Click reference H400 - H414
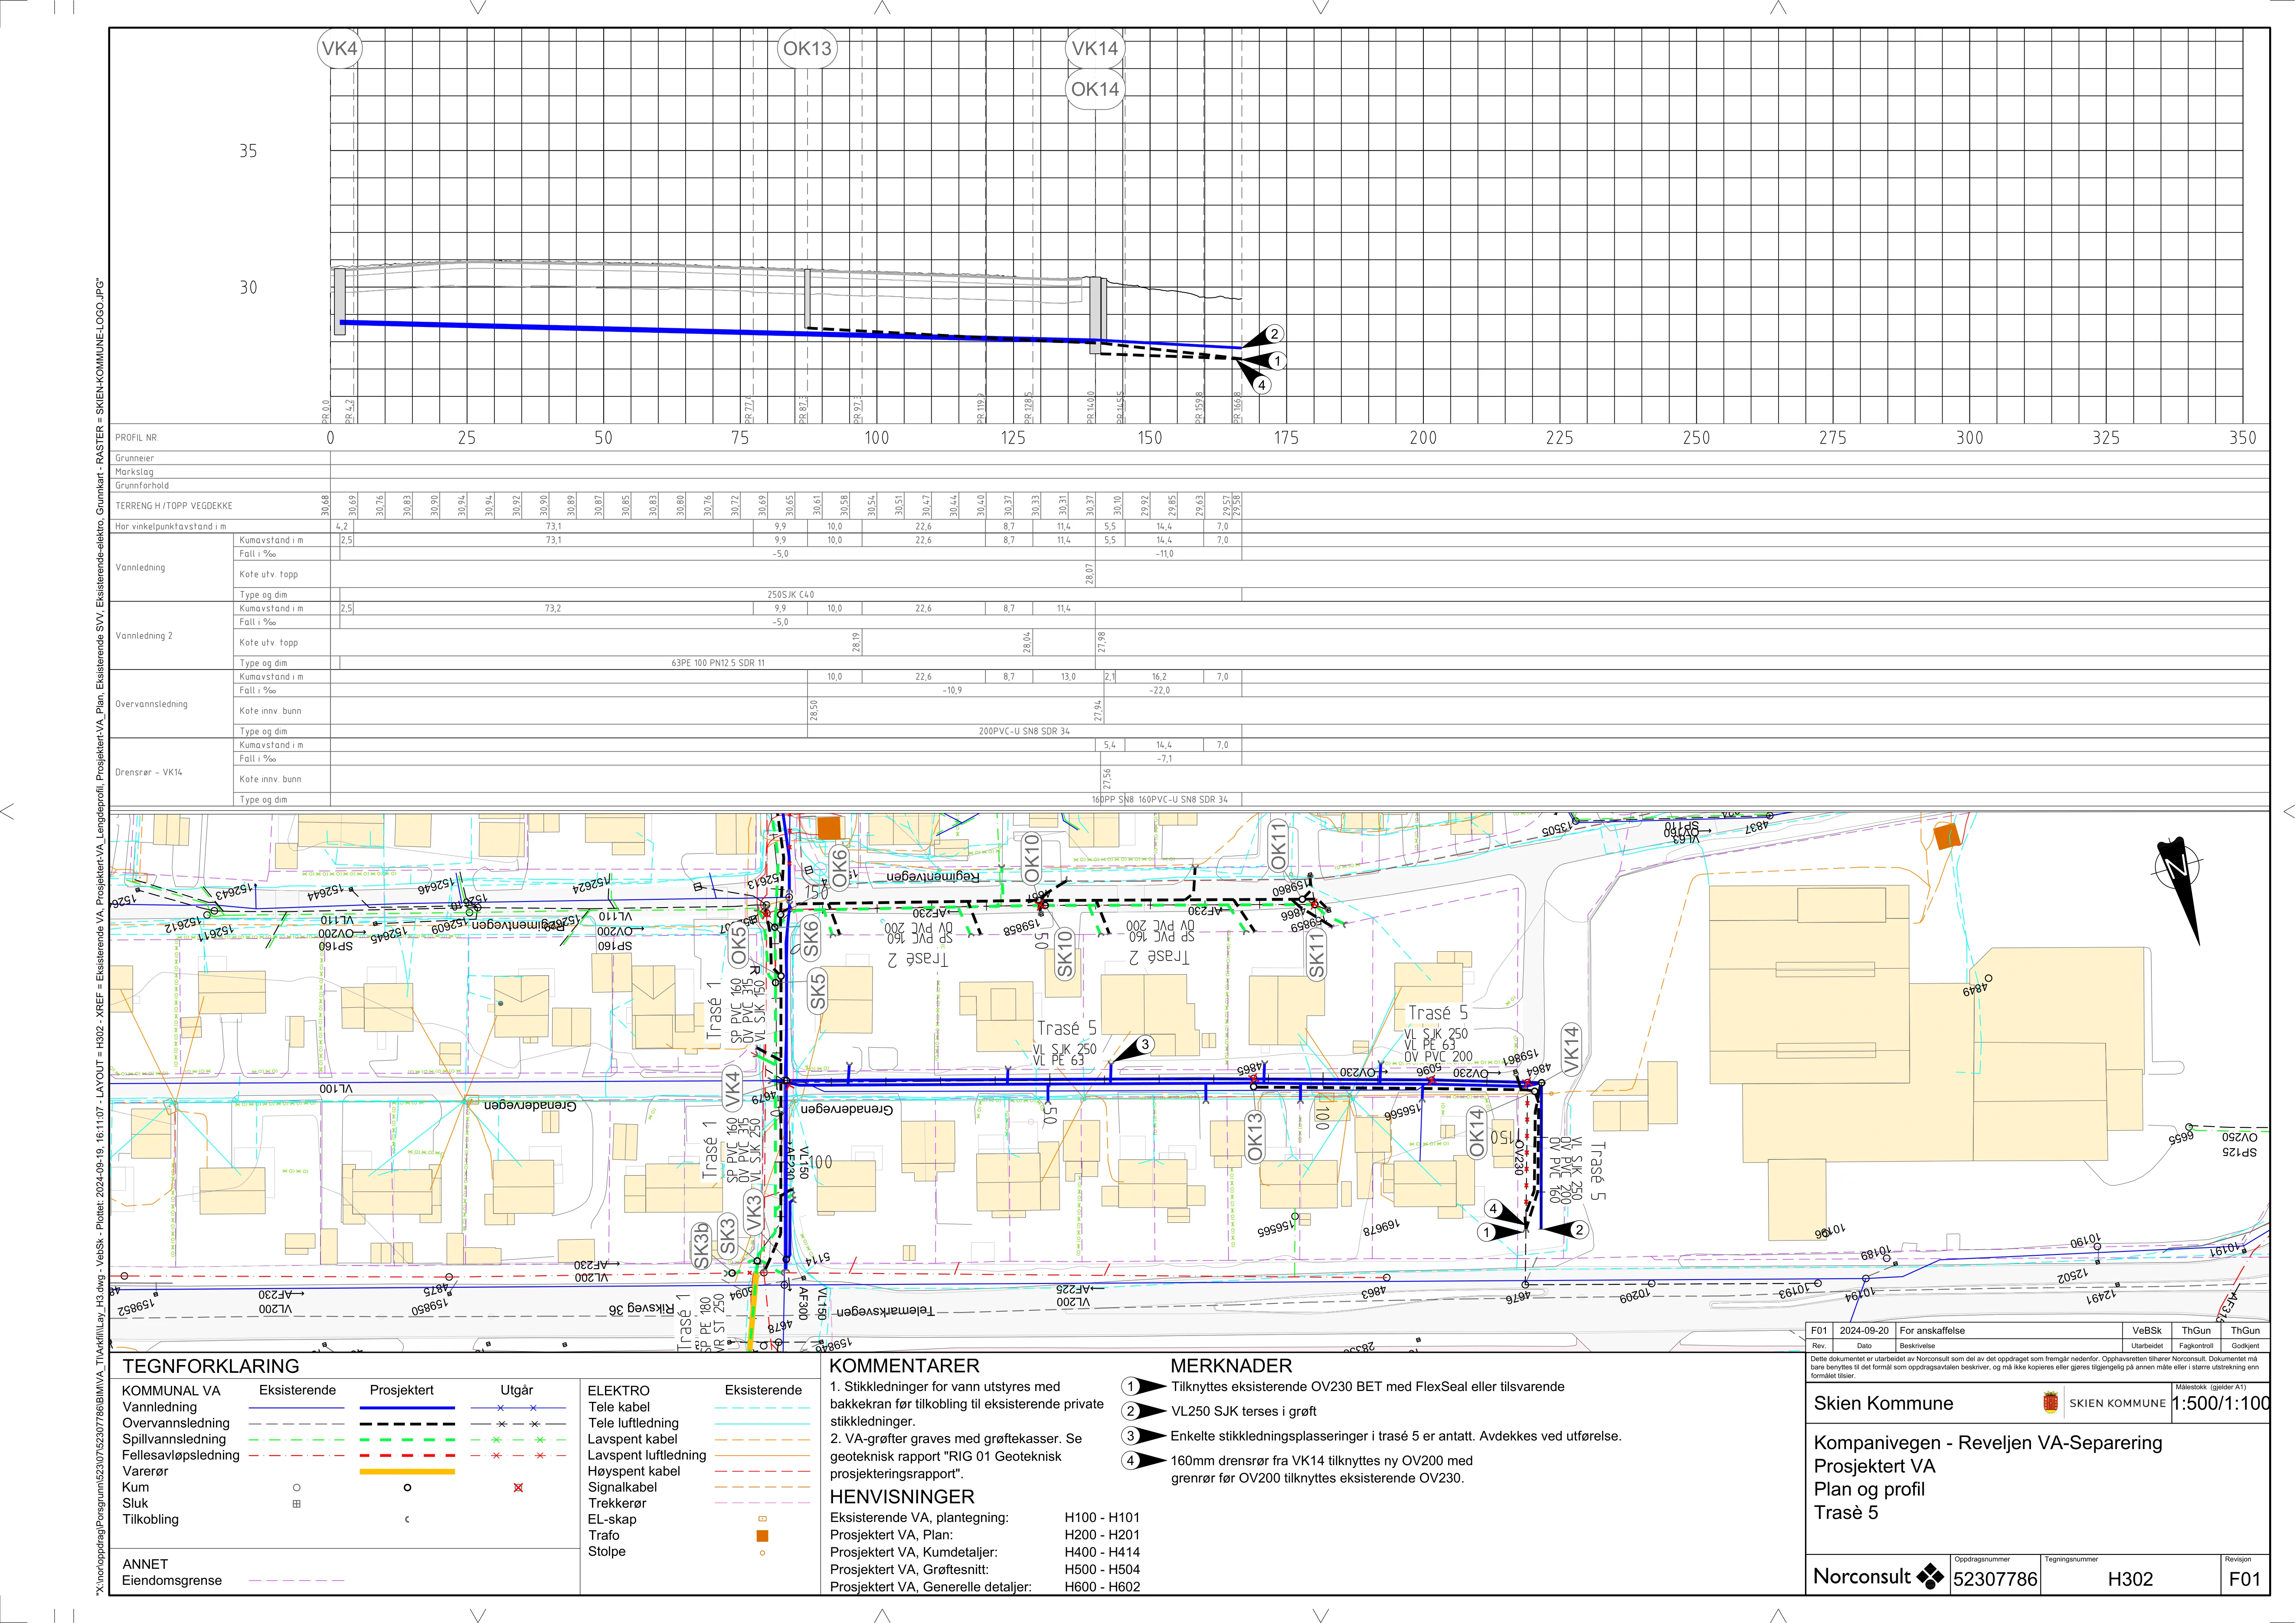Viewport: 2296px width, 1623px height. (1102, 1552)
